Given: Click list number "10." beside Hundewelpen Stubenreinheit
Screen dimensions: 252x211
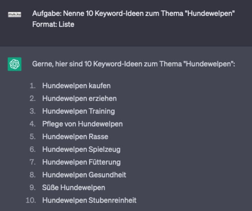Looking at the screenshot, I should click(31, 200).
